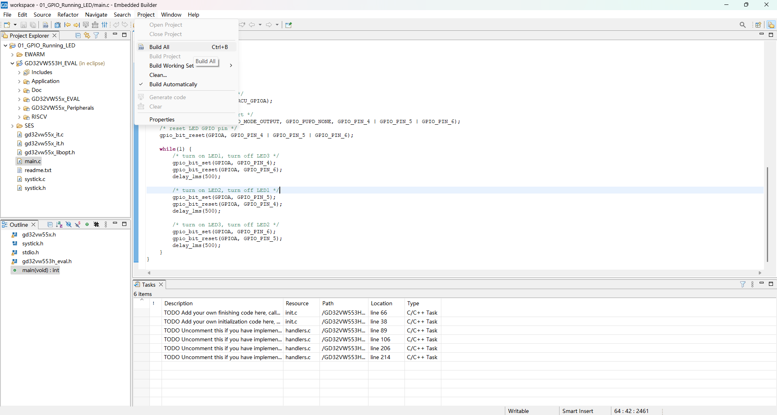Select Build All from the Project menu

click(159, 47)
